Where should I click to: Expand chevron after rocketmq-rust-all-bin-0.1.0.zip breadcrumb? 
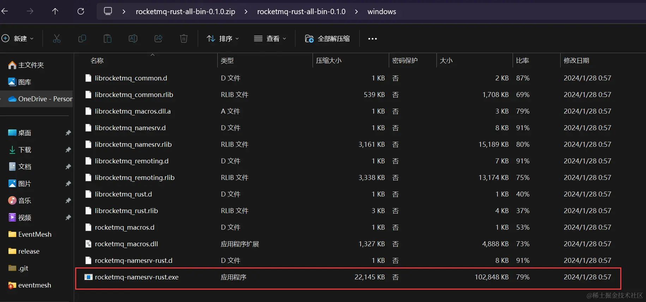[x=246, y=12]
